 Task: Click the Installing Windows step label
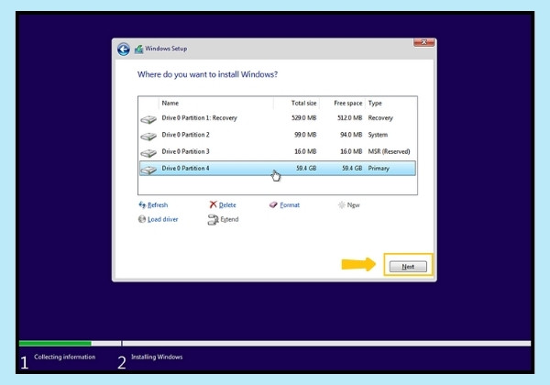[x=157, y=357]
